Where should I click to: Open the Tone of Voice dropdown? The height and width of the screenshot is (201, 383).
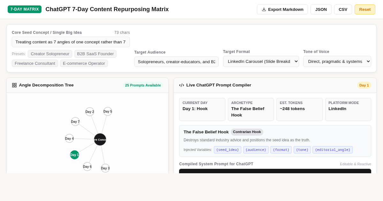337,61
